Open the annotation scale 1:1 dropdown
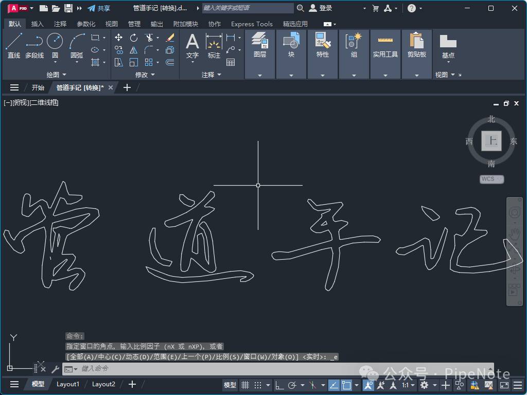 [408, 385]
